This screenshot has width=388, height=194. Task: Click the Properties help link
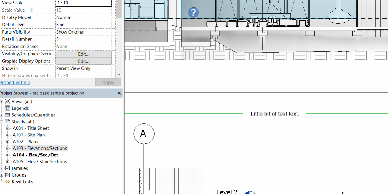(x=15, y=82)
